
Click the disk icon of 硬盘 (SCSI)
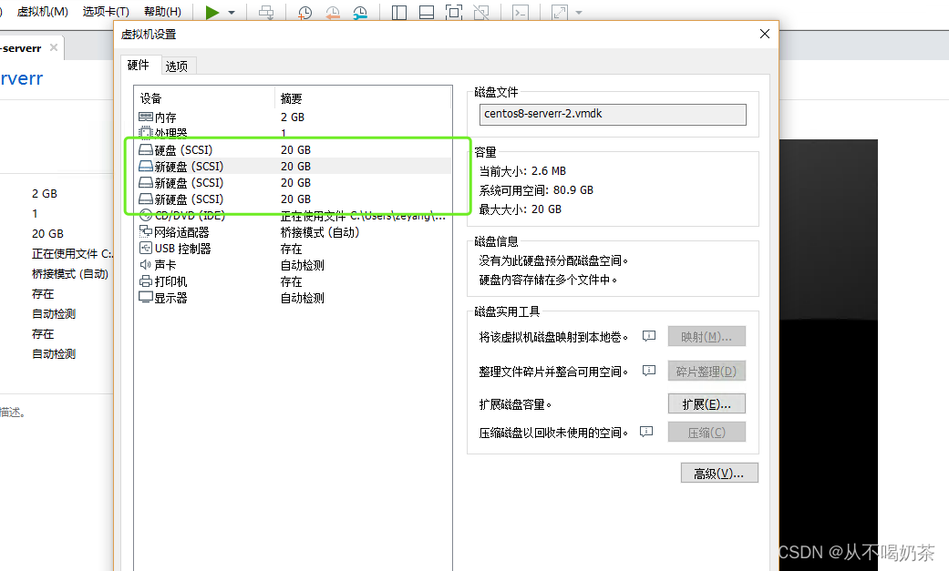(146, 149)
